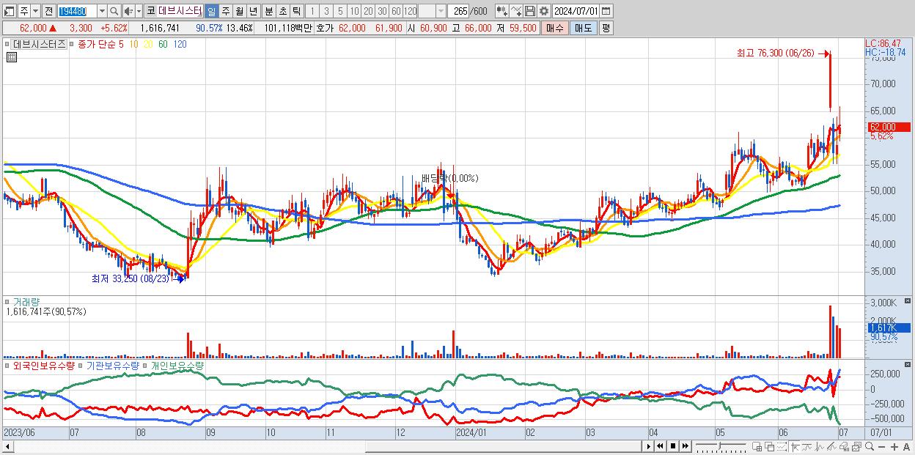Toggle the 데브시스터즈 price series checkbox
915x455 pixels.
pyautogui.click(x=8, y=44)
